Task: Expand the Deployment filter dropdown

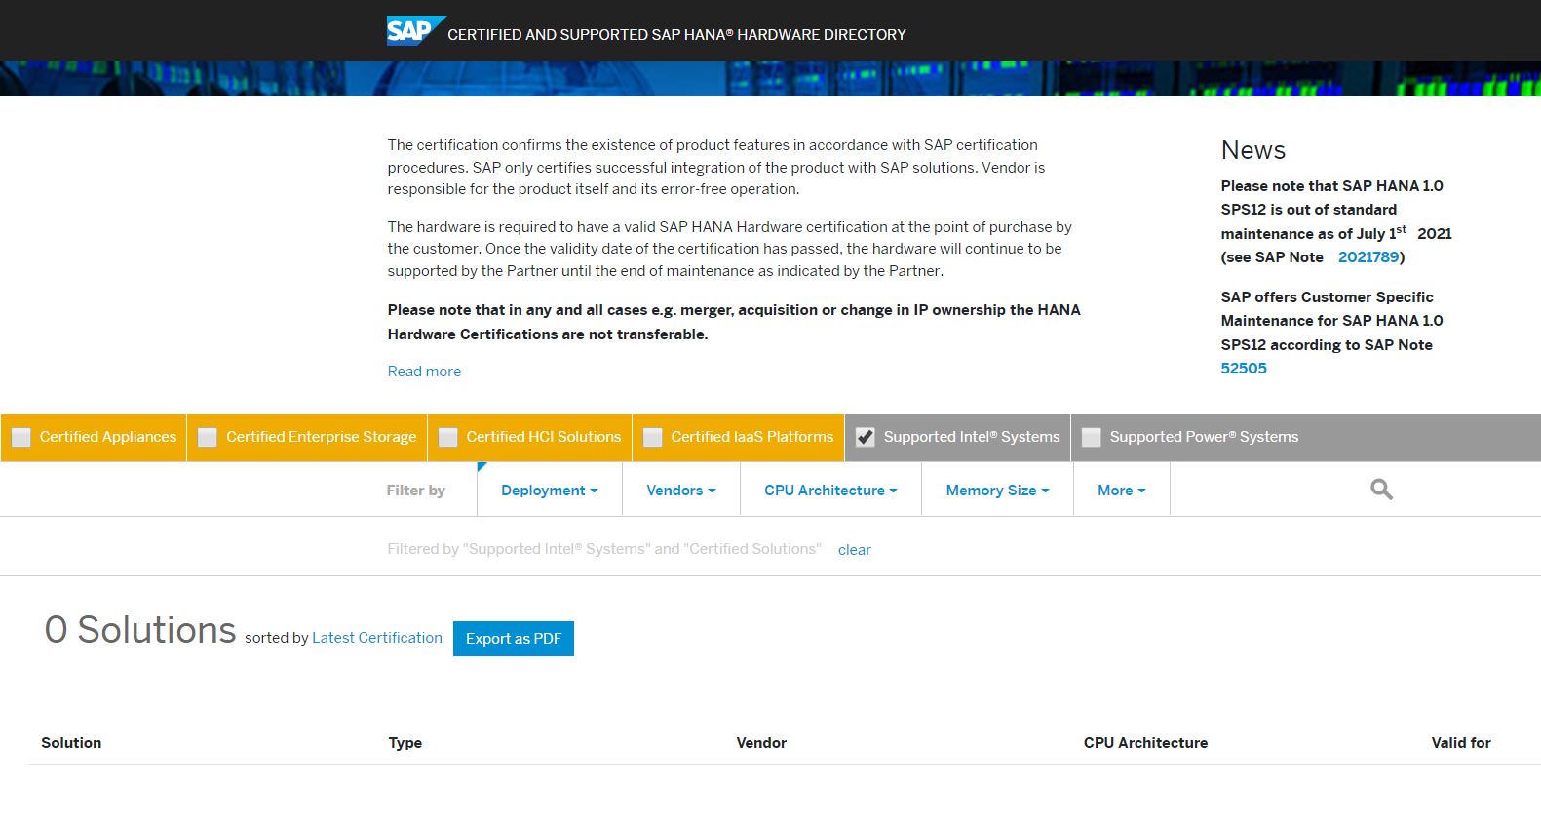Action: (x=549, y=491)
